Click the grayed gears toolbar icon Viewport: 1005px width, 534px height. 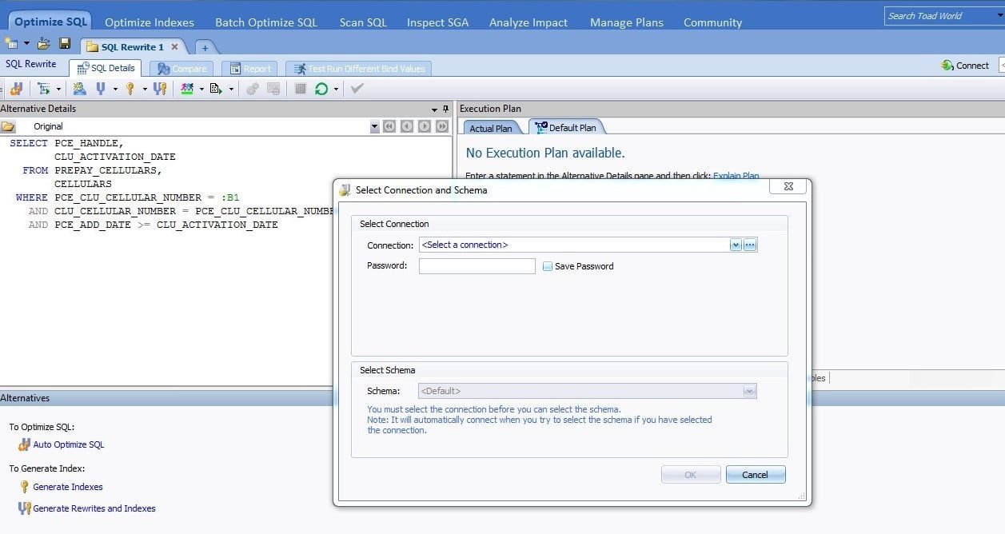[x=252, y=89]
